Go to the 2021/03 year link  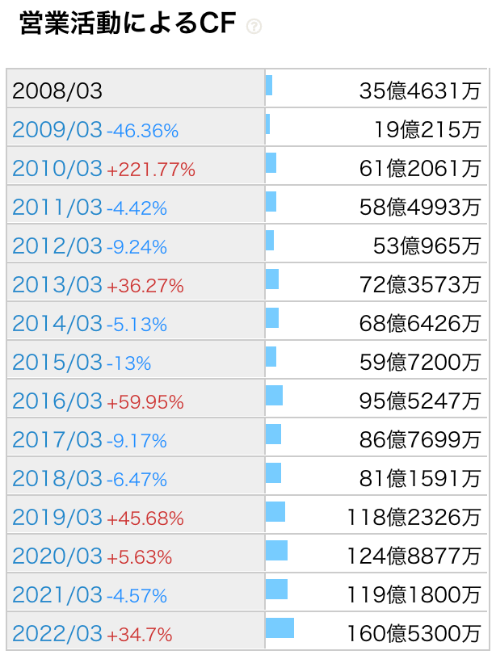click(x=57, y=595)
